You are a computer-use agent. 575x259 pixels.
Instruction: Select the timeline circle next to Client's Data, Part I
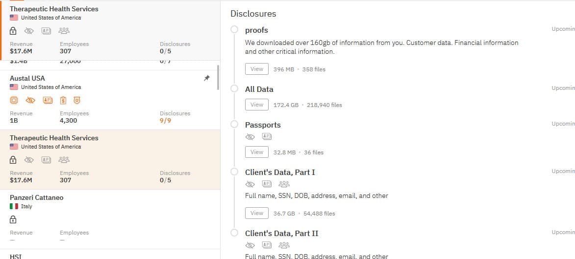(x=234, y=172)
